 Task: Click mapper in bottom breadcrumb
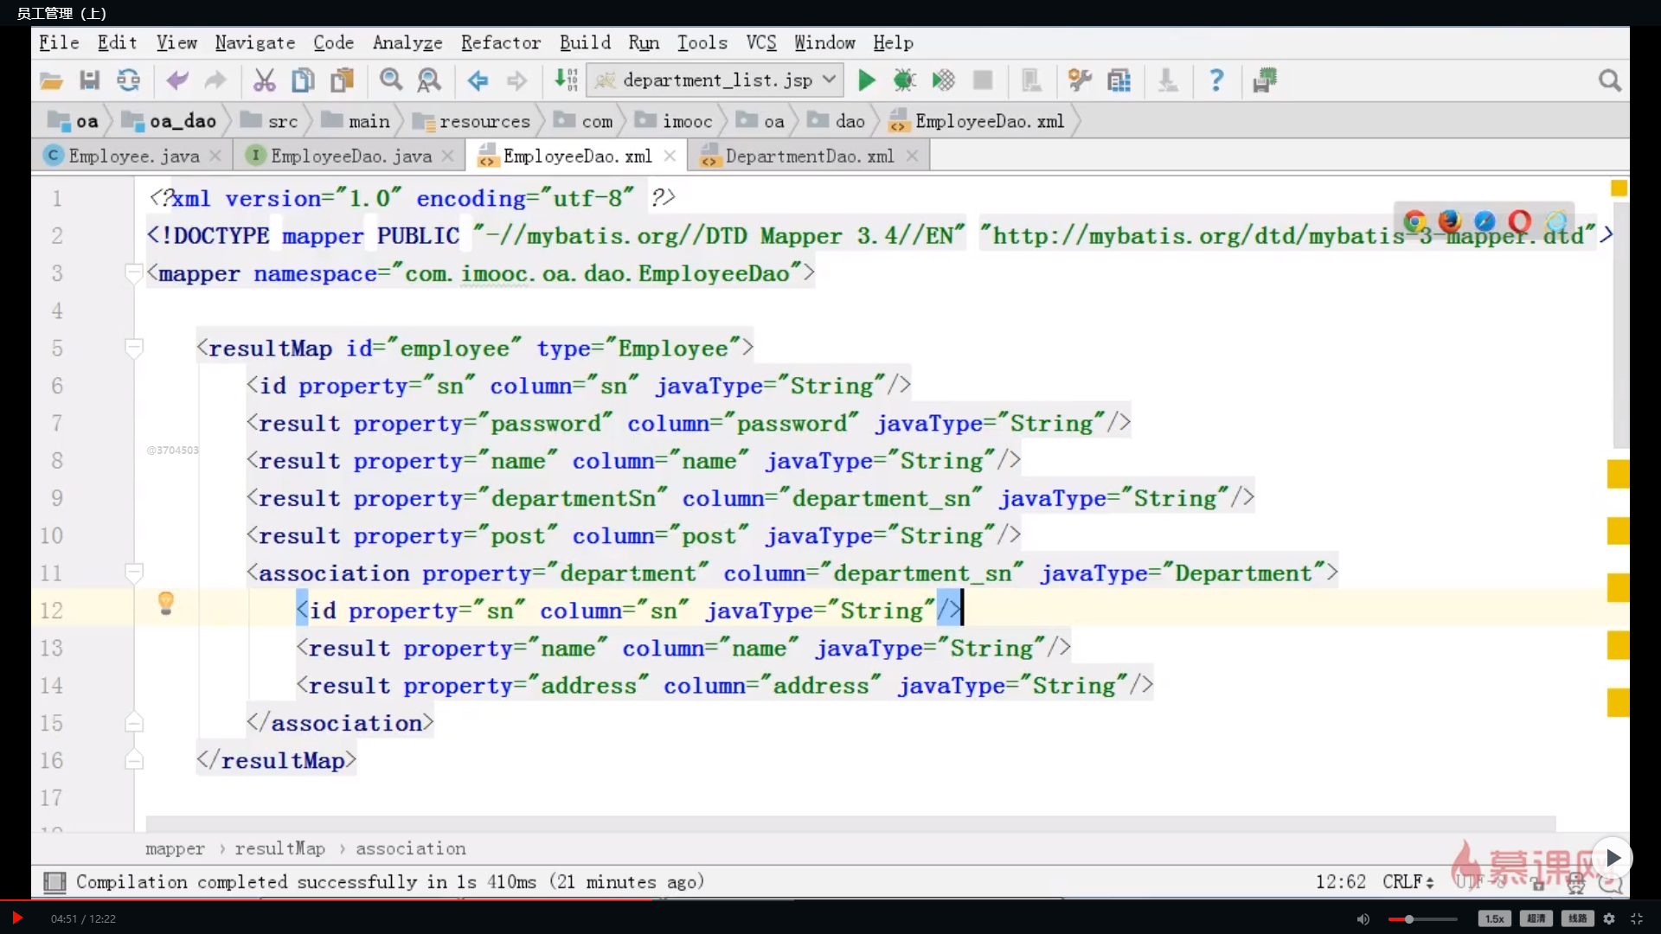point(175,849)
